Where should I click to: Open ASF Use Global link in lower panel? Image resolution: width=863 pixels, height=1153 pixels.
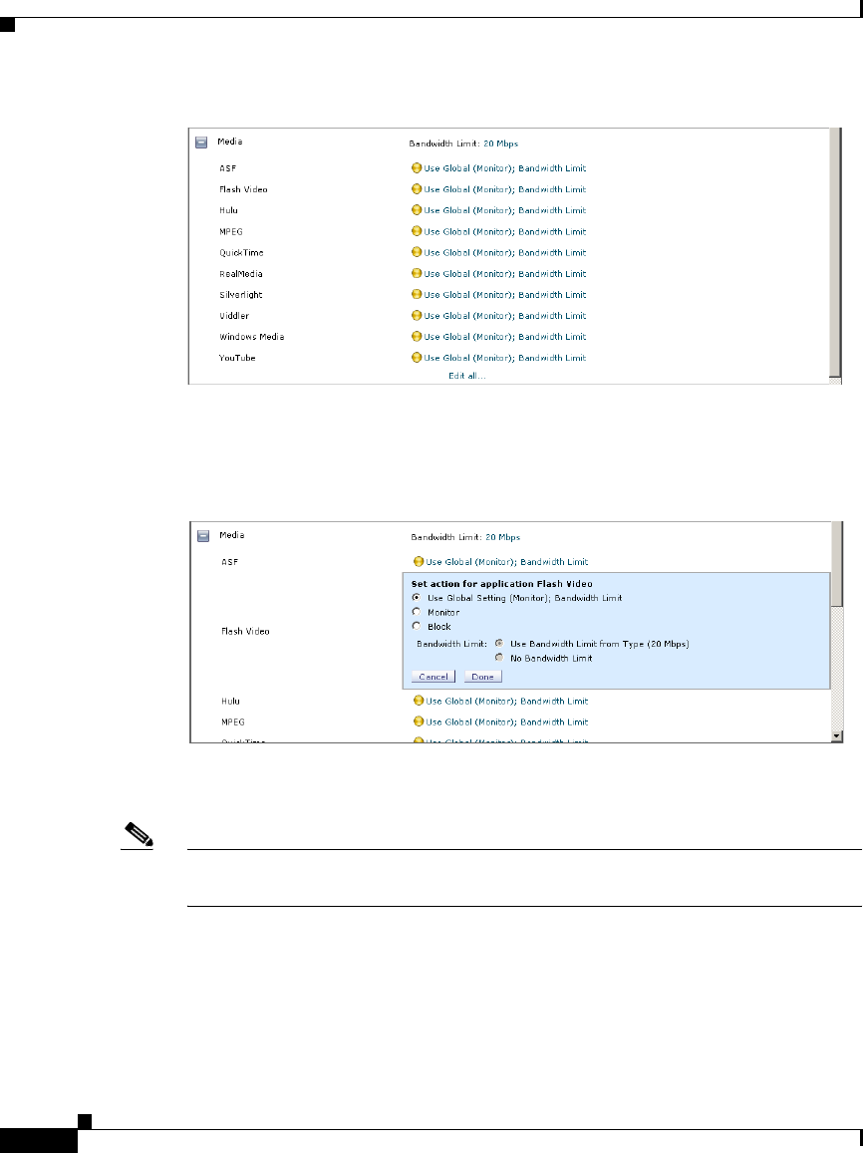tap(507, 562)
